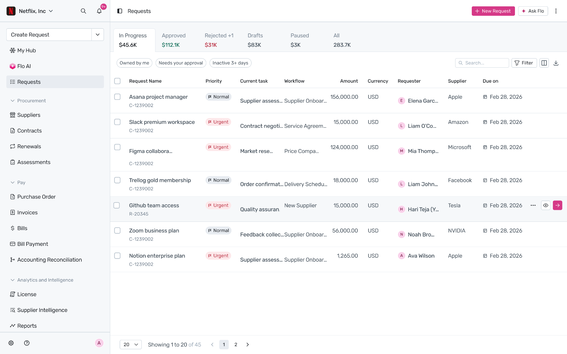The width and height of the screenshot is (567, 354).
Task: Click the Urgent flag on Slack premium workspace
Action: (x=218, y=122)
